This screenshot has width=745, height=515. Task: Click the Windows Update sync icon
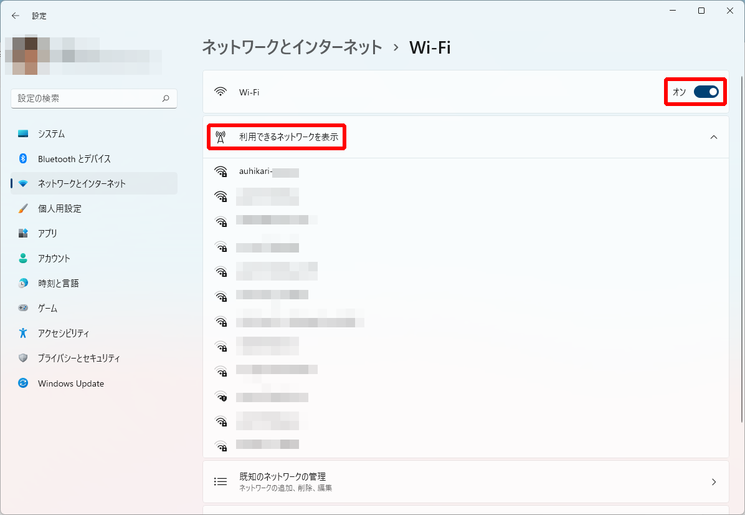pos(23,383)
